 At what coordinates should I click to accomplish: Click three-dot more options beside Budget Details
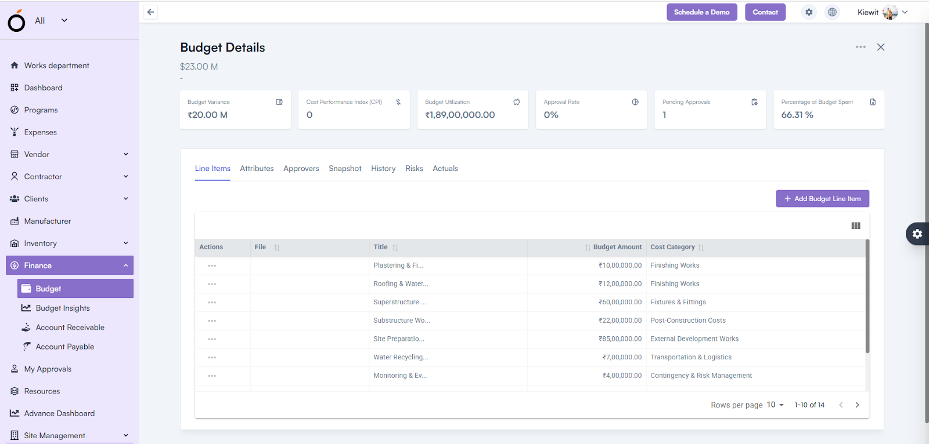860,47
